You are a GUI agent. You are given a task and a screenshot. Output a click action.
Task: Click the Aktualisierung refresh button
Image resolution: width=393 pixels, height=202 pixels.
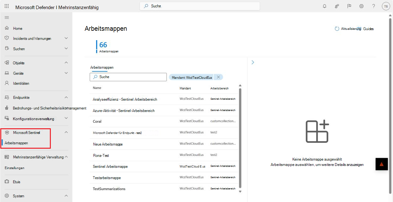348,29
